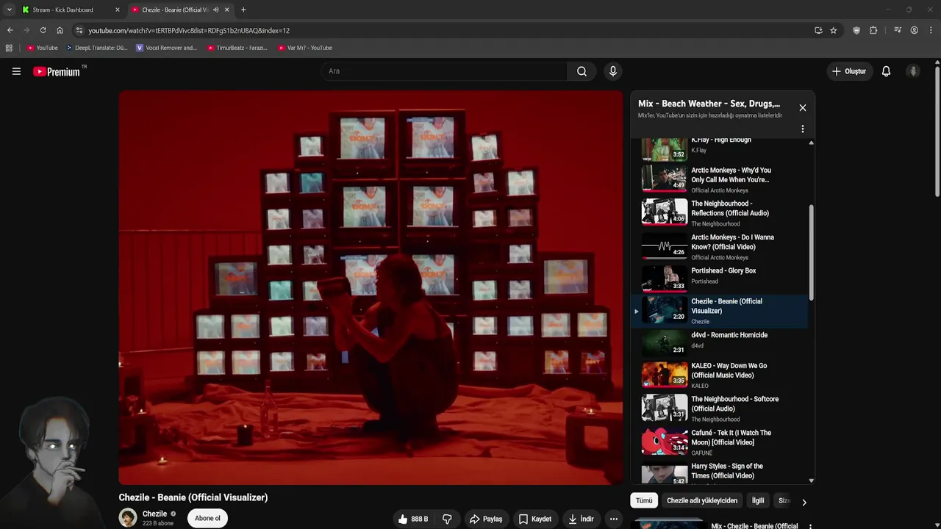This screenshot has height=529, width=941.
Task: Select Chezile adlı yükleyiciden filter chip
Action: pos(702,500)
